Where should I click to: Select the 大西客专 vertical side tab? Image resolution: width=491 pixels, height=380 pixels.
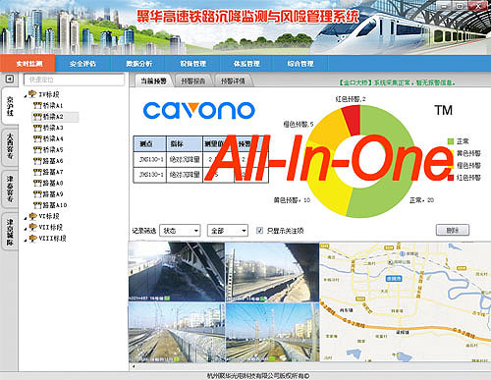[x=10, y=146]
